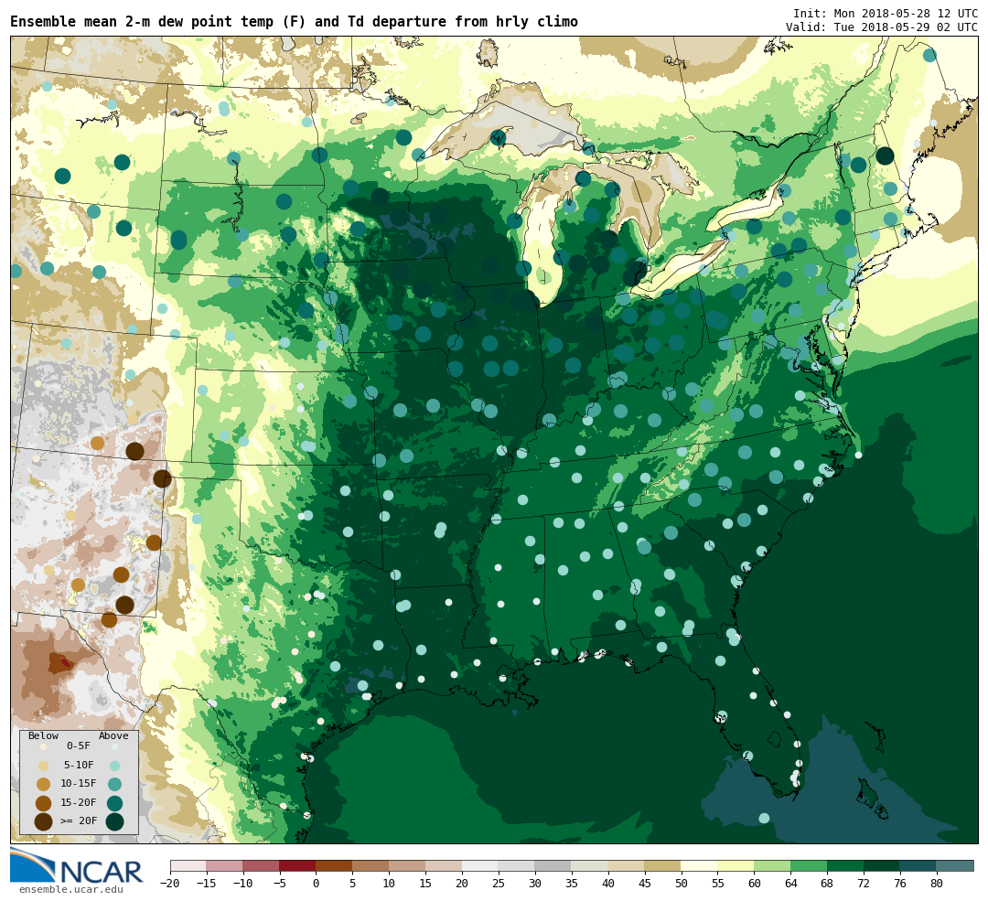Click the '50' colorbar tick label
The width and height of the screenshot is (988, 901).
point(682,884)
